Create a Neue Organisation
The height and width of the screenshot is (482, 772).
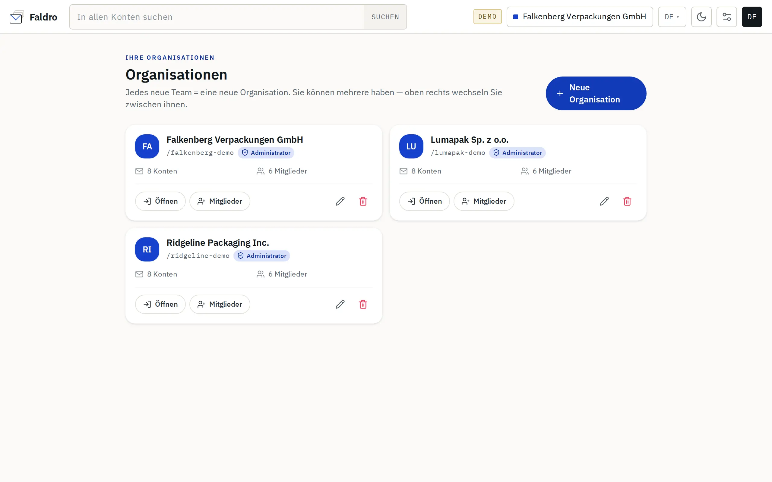point(596,93)
